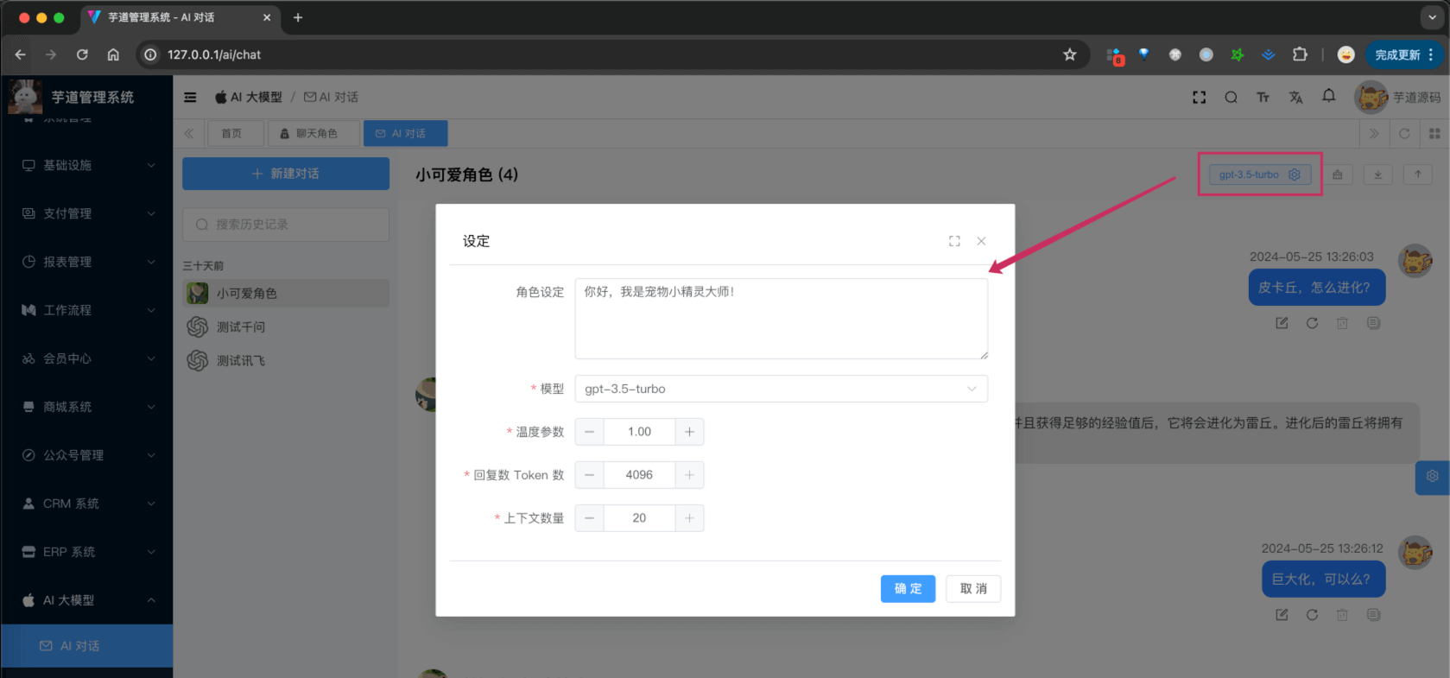The height and width of the screenshot is (678, 1450).
Task: Click the fullscreen icon in dialog header
Action: click(954, 241)
